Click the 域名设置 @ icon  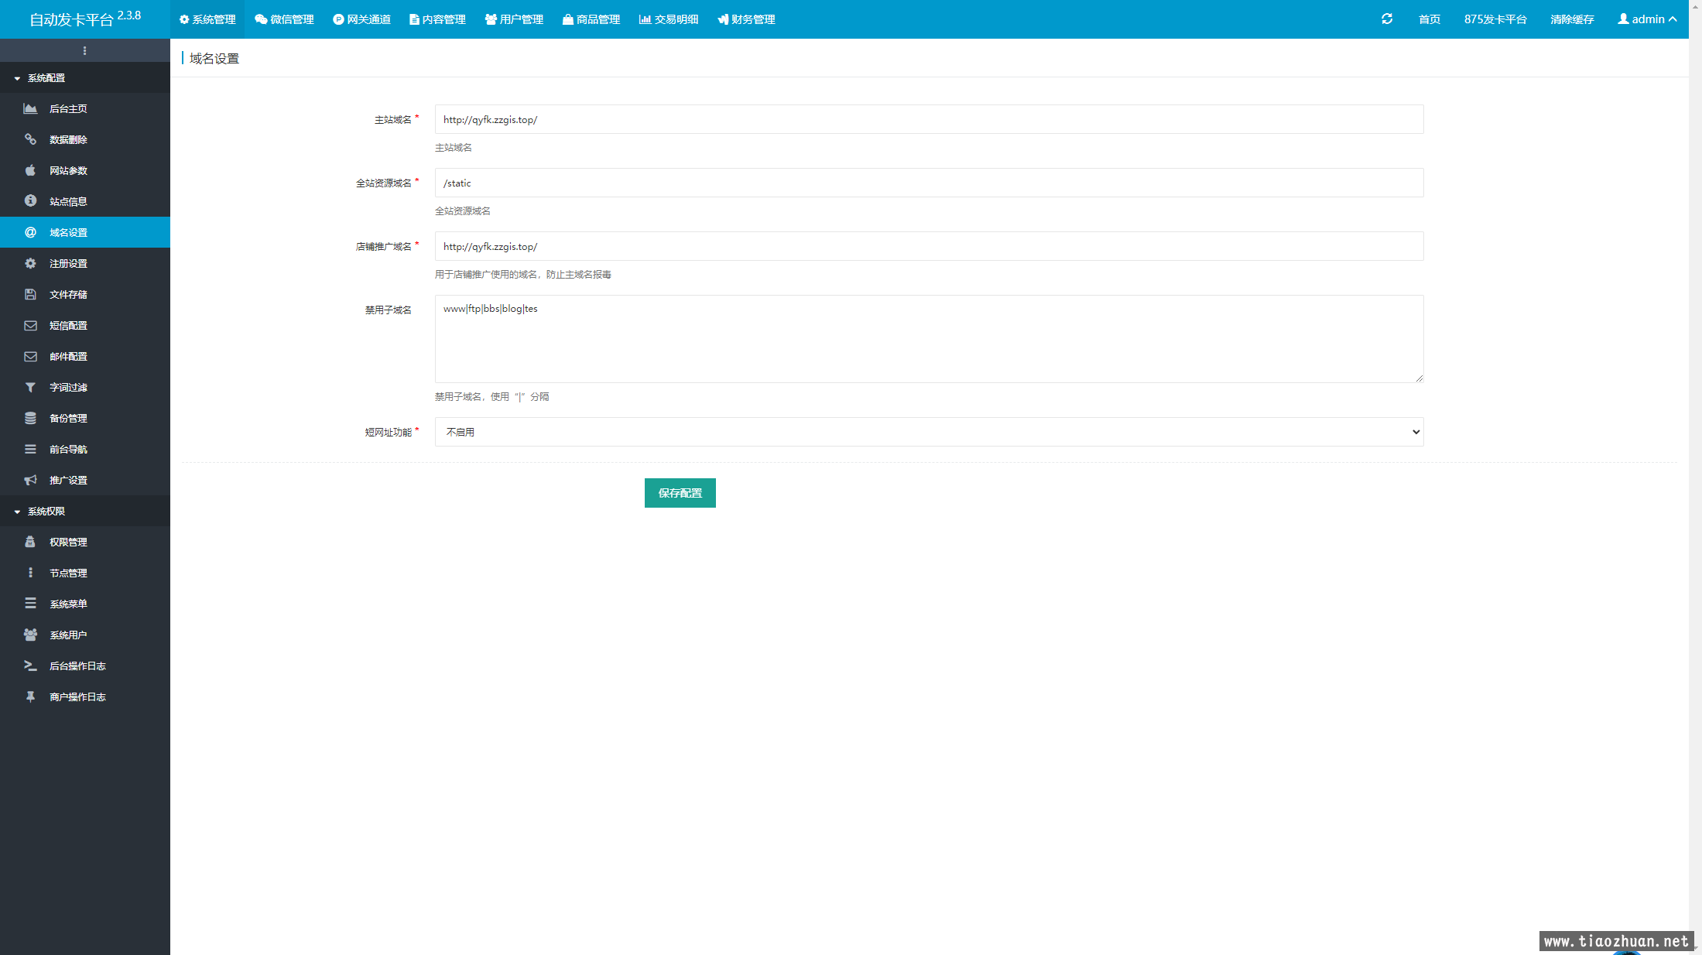click(30, 232)
